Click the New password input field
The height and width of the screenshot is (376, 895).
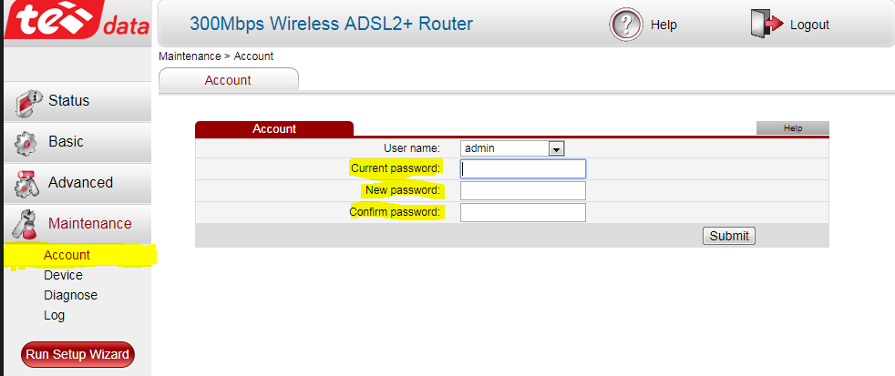tap(522, 190)
